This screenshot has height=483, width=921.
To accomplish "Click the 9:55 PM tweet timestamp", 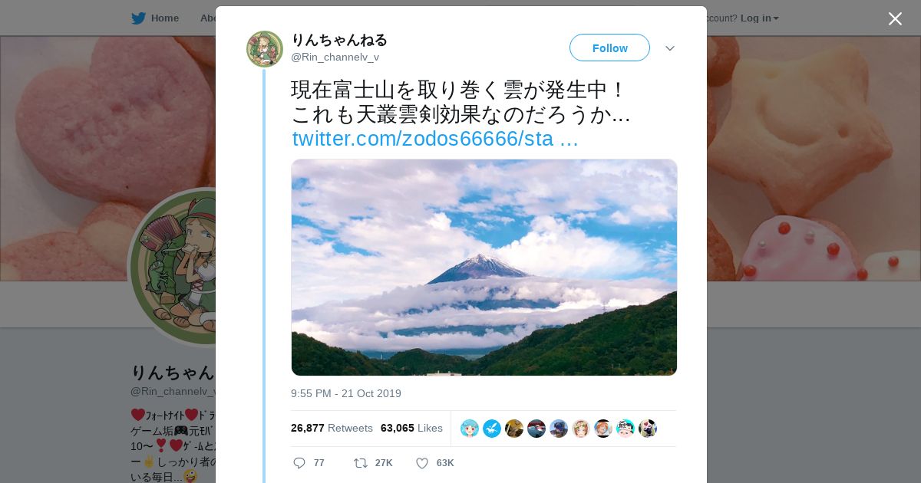I will point(346,393).
